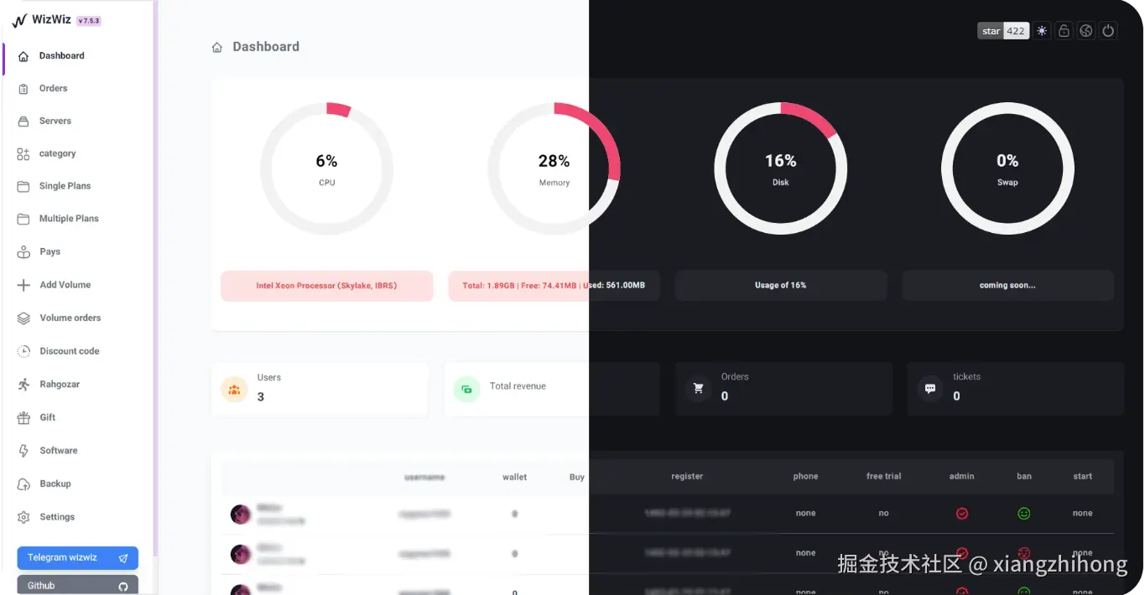
Task: Click the Swap 0% gauge
Action: pos(1007,168)
